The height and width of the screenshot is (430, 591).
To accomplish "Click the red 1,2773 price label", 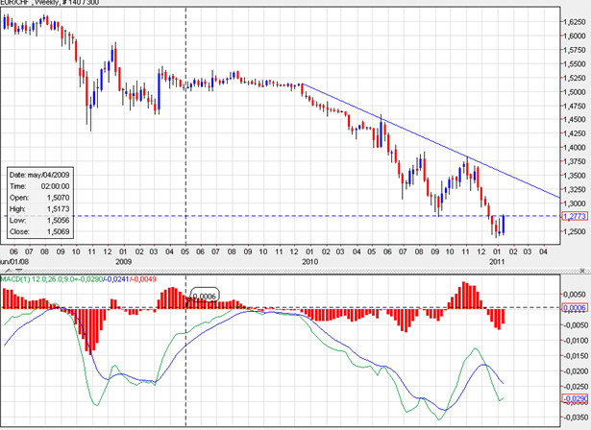I will click(x=573, y=217).
